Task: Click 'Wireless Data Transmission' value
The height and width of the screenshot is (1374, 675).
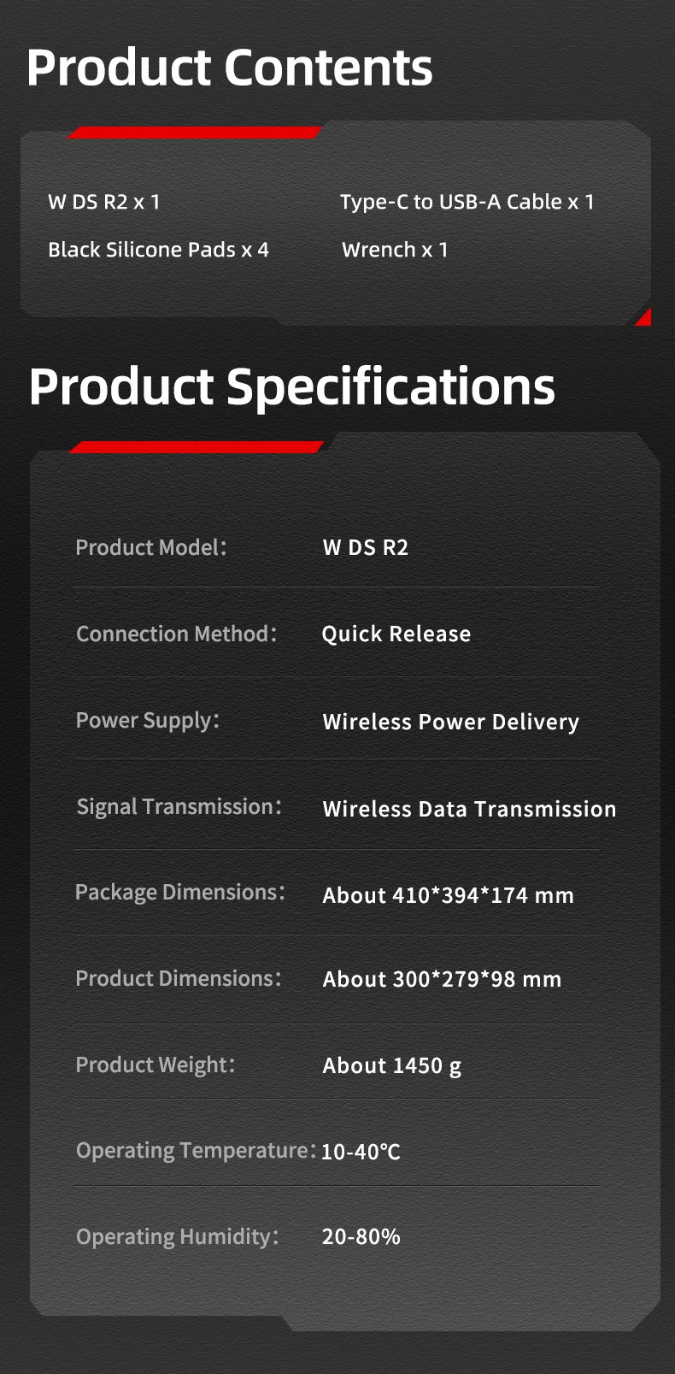Action: point(469,809)
